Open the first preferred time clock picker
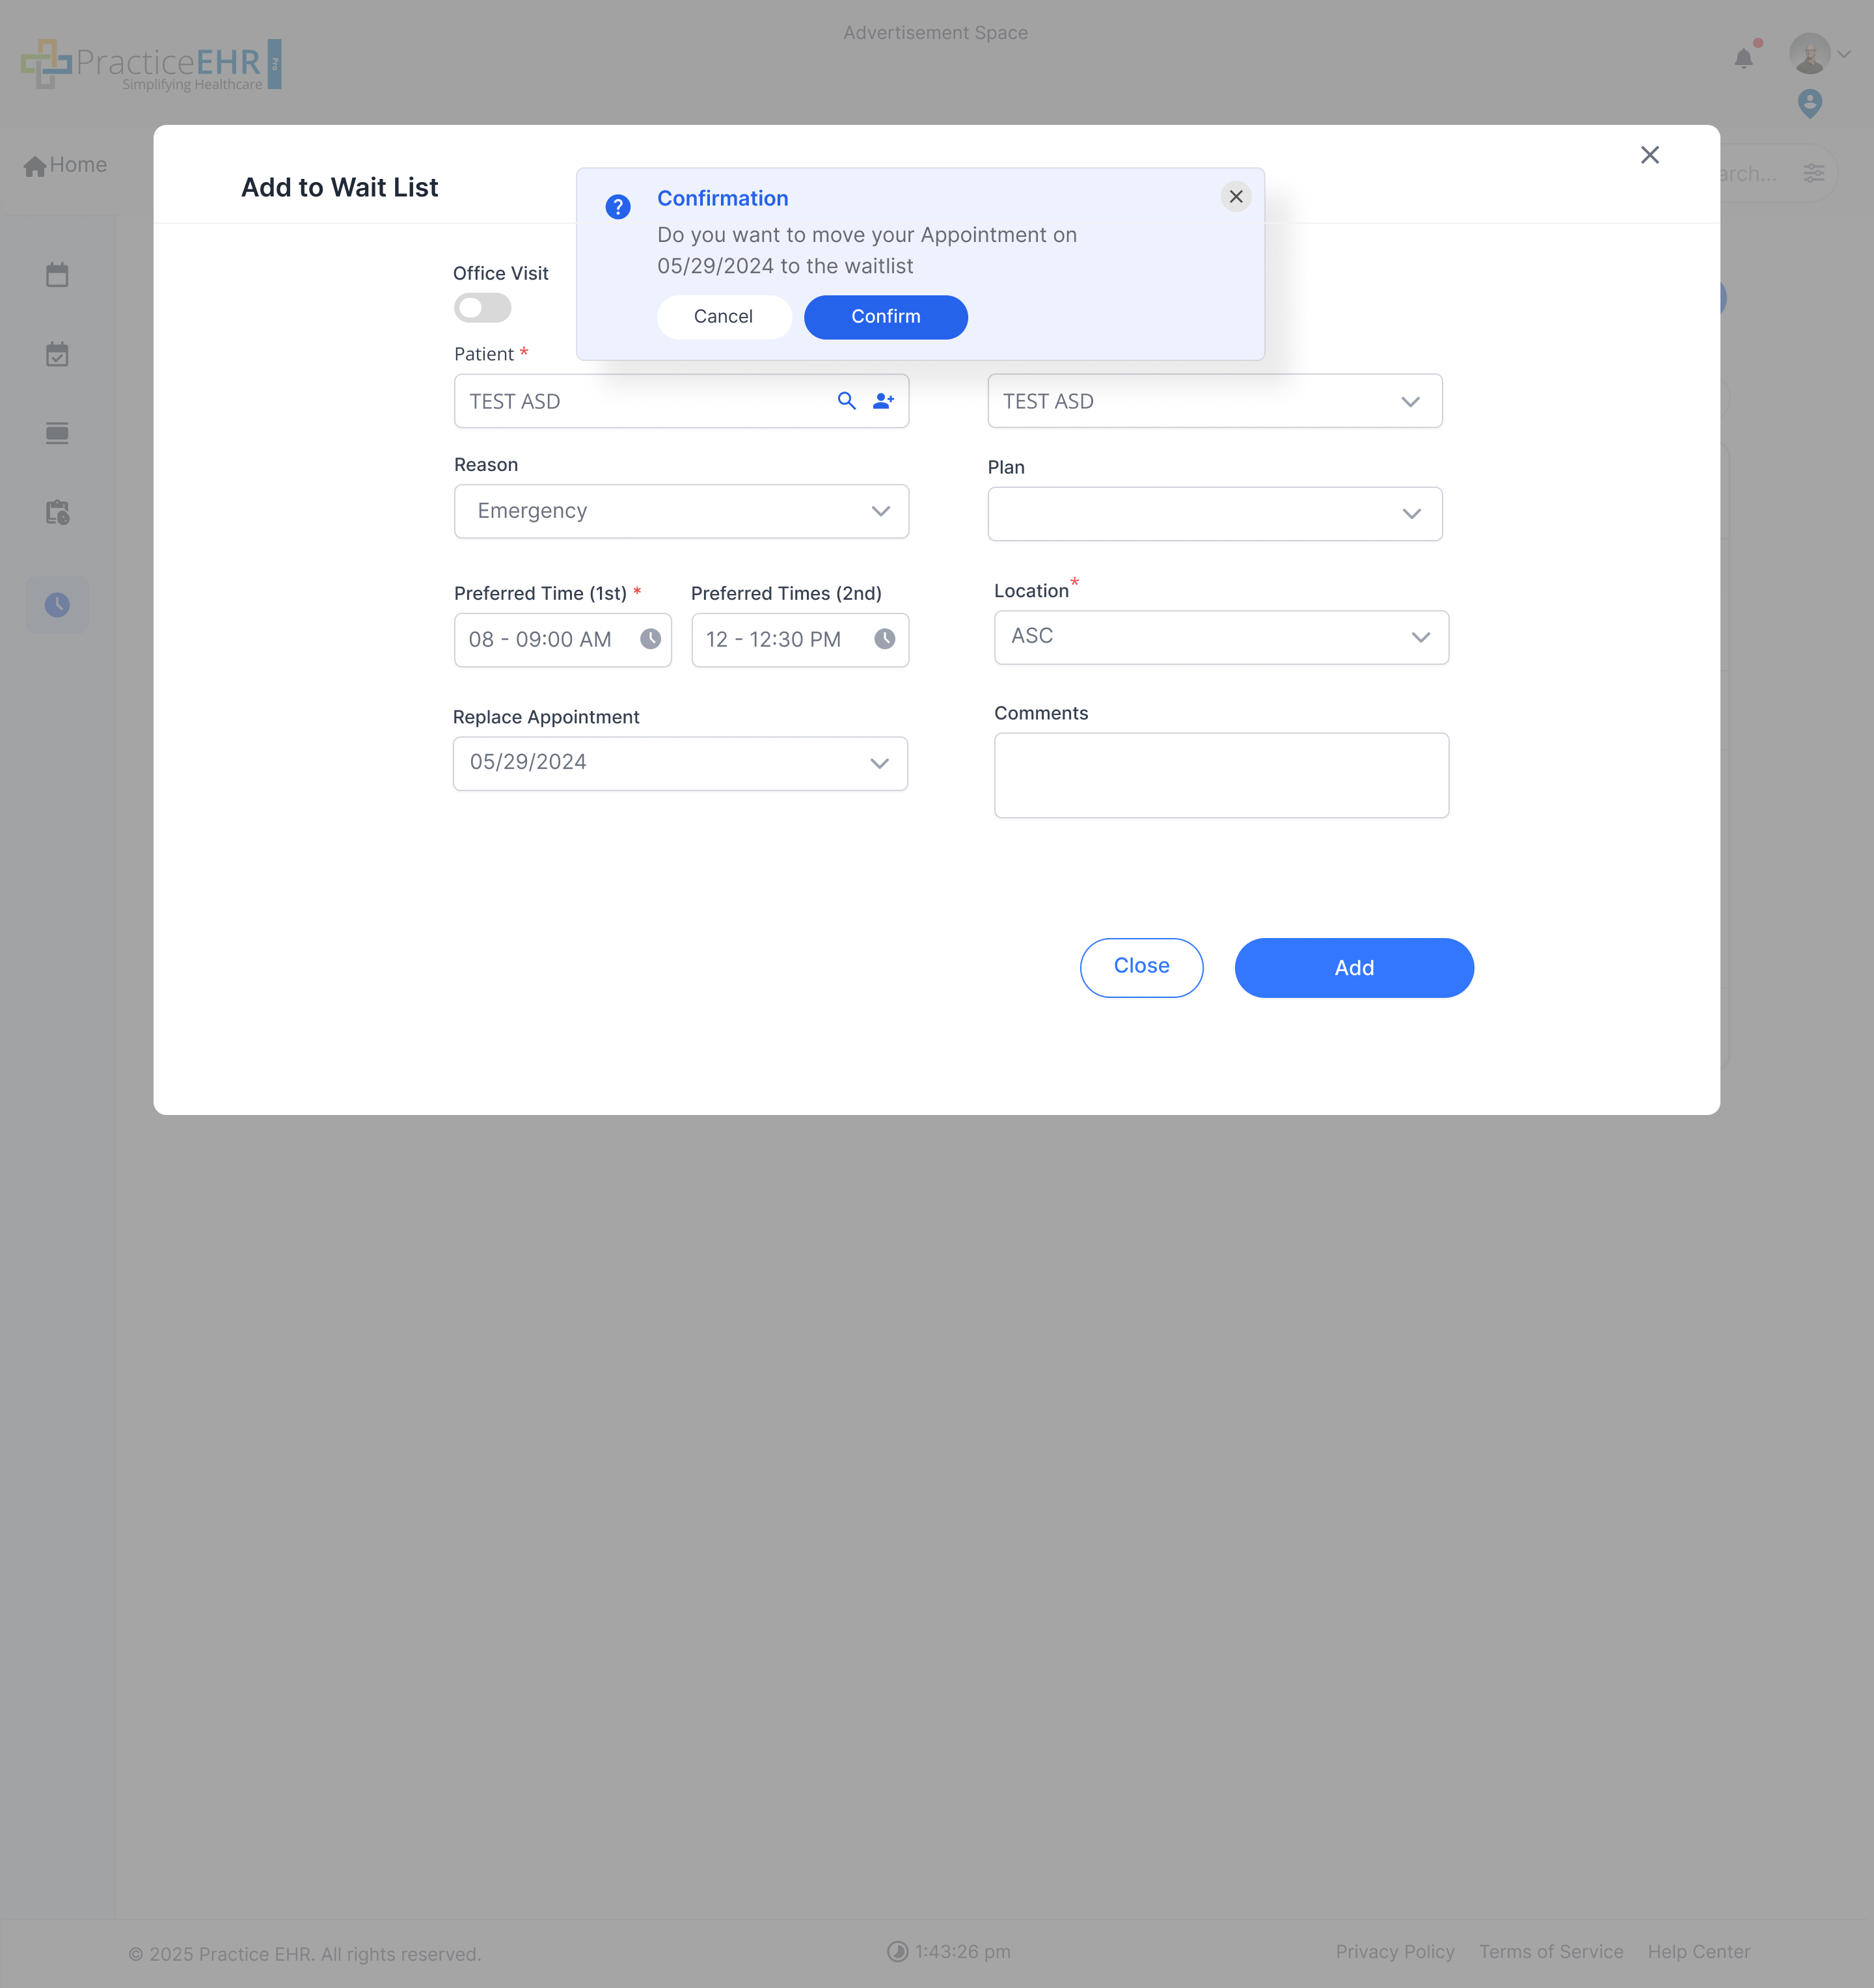The width and height of the screenshot is (1874, 1988). [650, 639]
